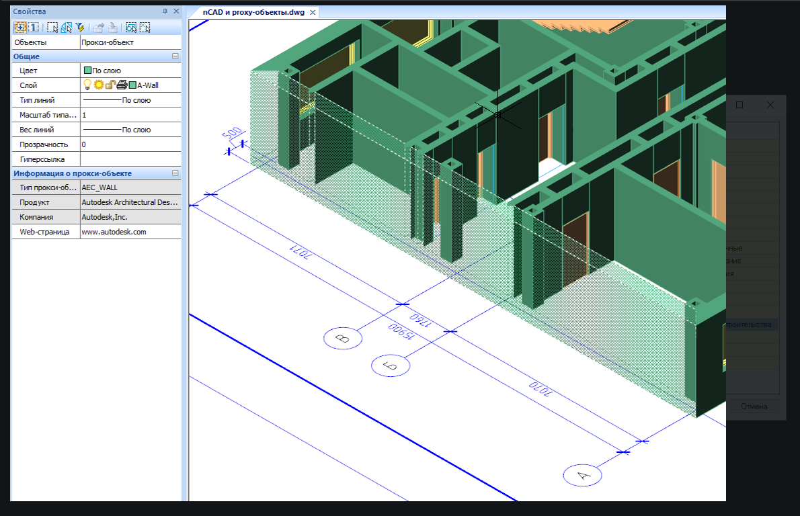Click the 15900 dimension text
The width and height of the screenshot is (800, 516).
401,331
